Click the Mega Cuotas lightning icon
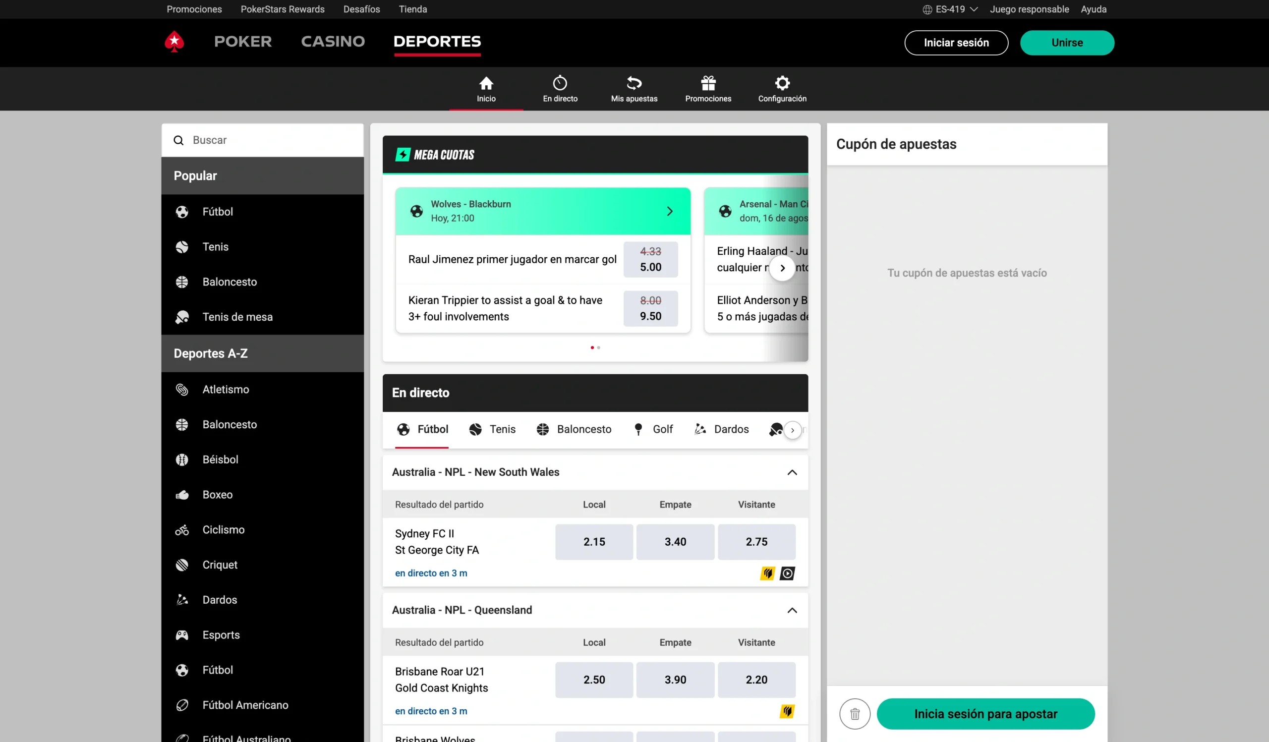Screen dimensions: 1269x742 click(403, 155)
